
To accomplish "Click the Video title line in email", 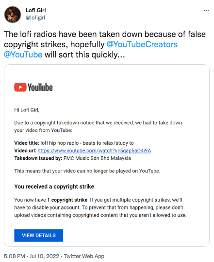I will (74, 143).
